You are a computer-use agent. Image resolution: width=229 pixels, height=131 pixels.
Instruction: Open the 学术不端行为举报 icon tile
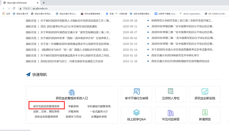(136, 92)
